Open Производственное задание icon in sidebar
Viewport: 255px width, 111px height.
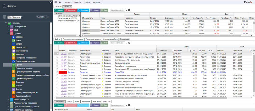pyautogui.click(x=14, y=72)
